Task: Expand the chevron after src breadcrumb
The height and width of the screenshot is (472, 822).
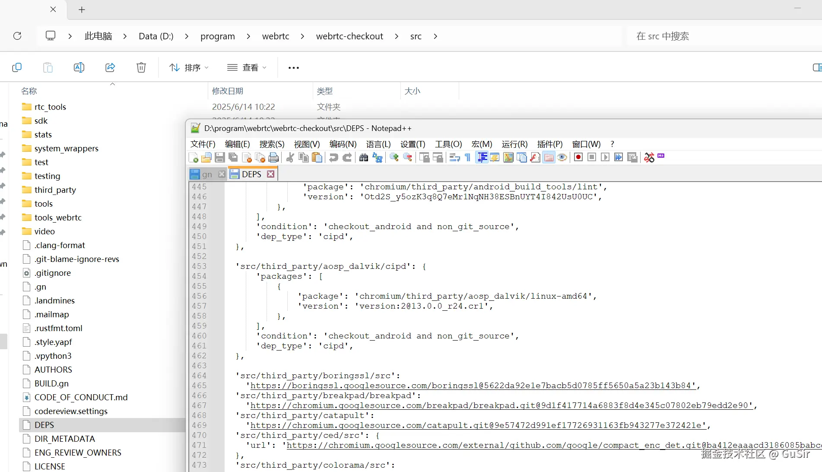Action: [435, 36]
